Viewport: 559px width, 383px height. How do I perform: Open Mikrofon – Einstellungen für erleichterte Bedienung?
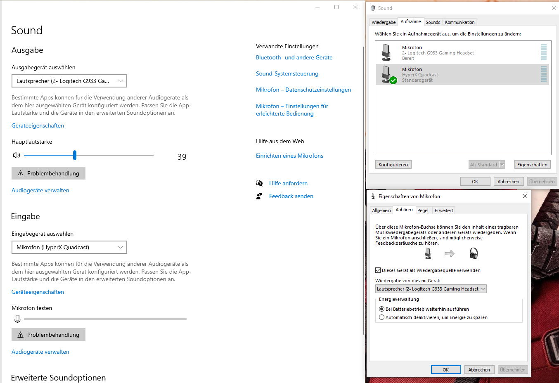tap(292, 110)
